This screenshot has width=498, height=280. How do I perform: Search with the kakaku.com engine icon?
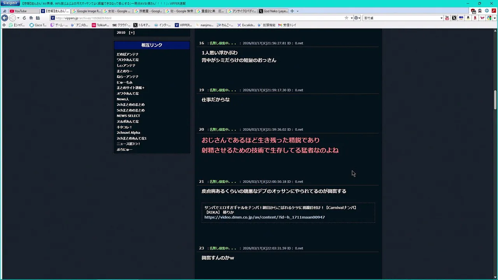461,18
